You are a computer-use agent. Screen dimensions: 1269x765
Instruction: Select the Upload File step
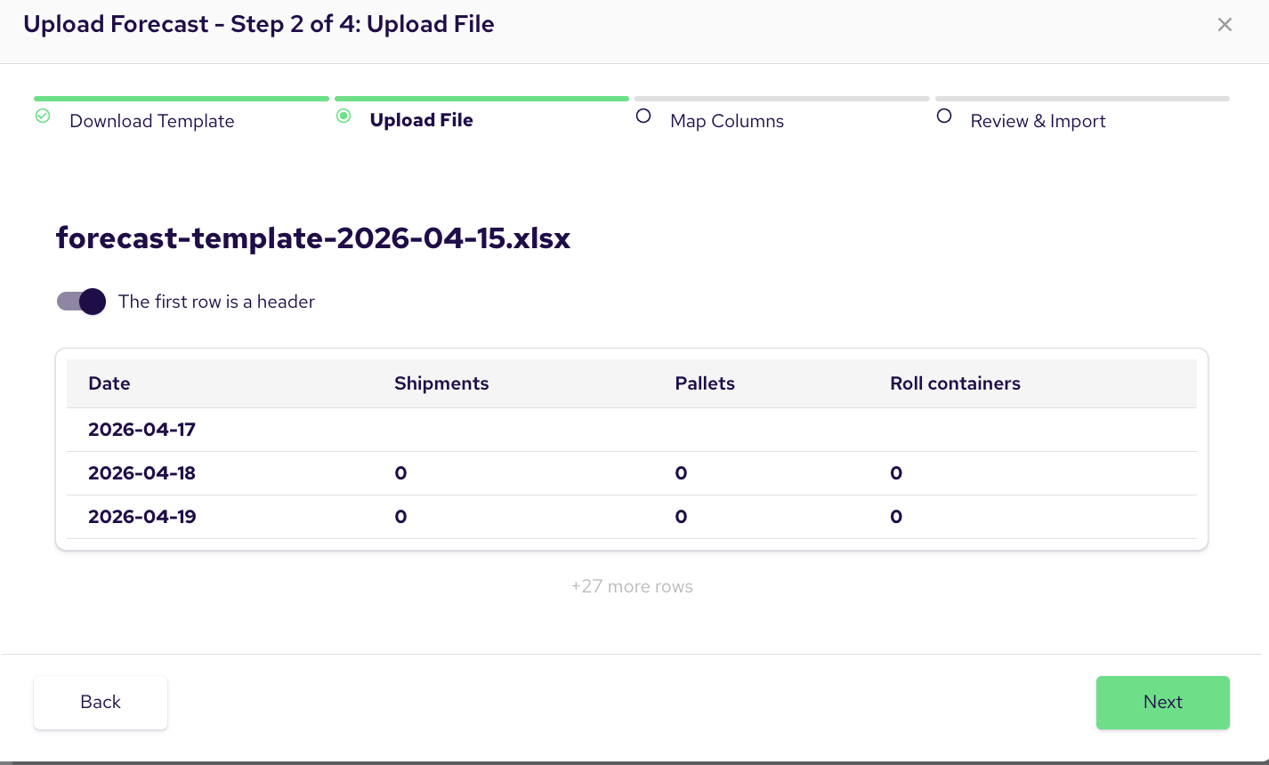pos(421,120)
